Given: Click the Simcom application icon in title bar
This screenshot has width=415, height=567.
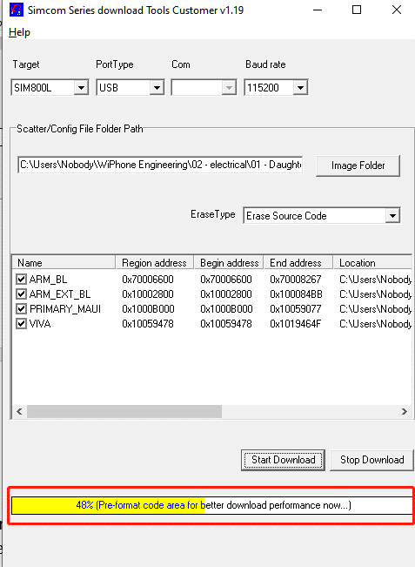Looking at the screenshot, I should (17, 10).
